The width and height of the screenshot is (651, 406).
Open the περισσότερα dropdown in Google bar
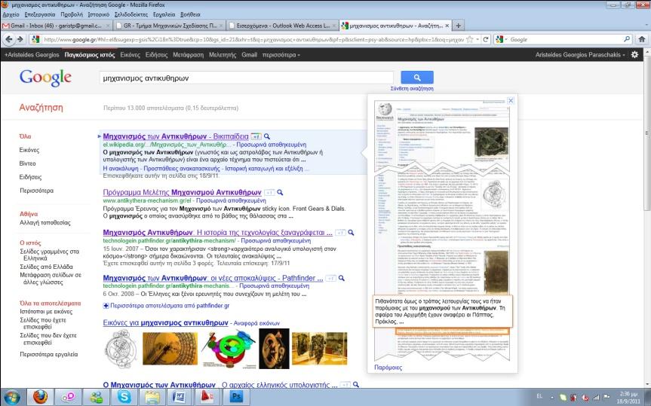[x=281, y=55]
